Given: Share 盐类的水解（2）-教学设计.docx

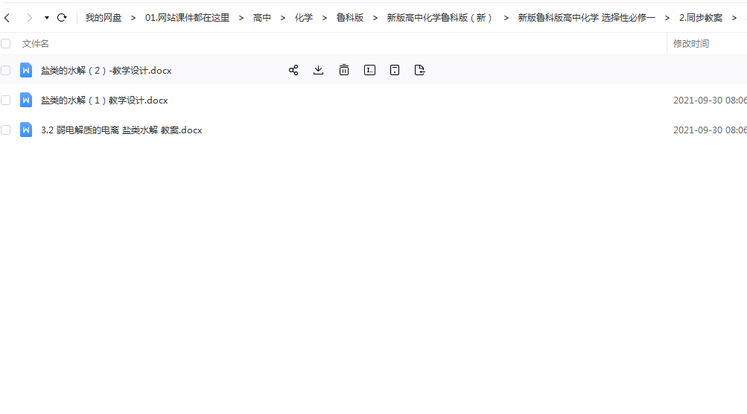Looking at the screenshot, I should coord(293,70).
